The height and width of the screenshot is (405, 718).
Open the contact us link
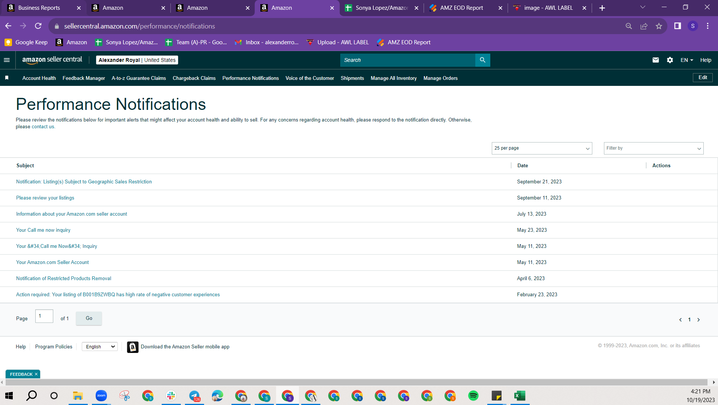43,127
